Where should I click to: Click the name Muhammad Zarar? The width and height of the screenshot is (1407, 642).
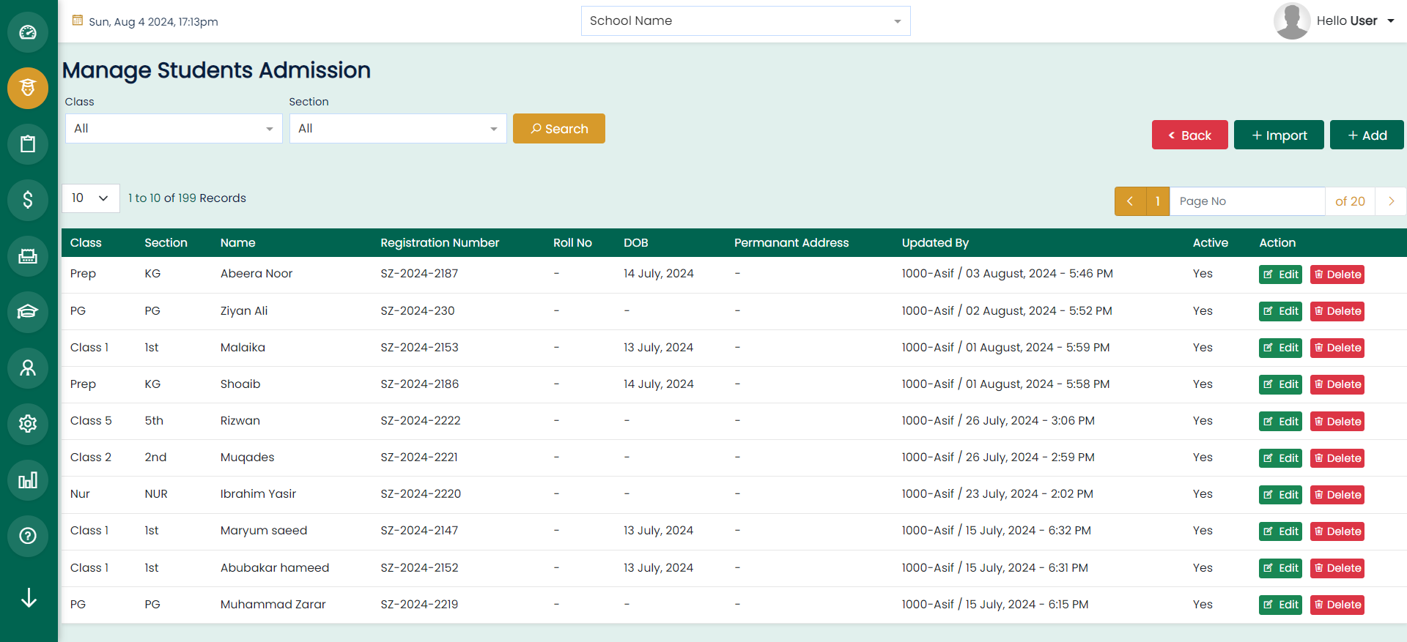(273, 605)
